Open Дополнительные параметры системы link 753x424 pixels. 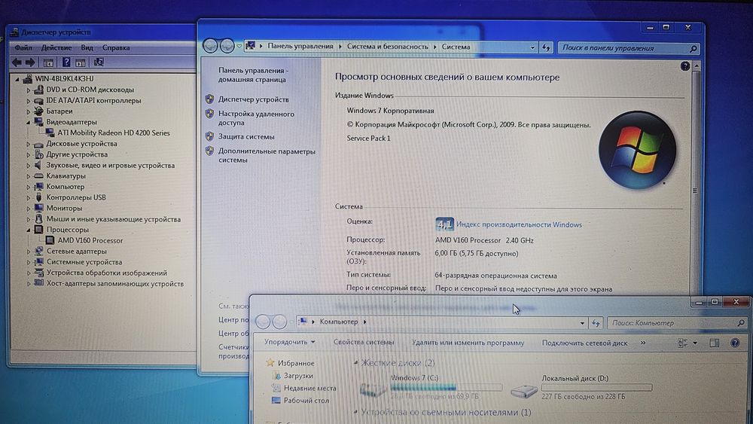click(x=267, y=156)
